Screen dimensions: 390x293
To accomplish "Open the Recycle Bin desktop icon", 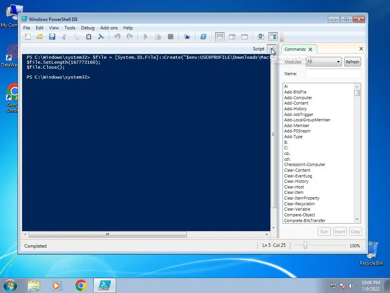I will coord(371,254).
